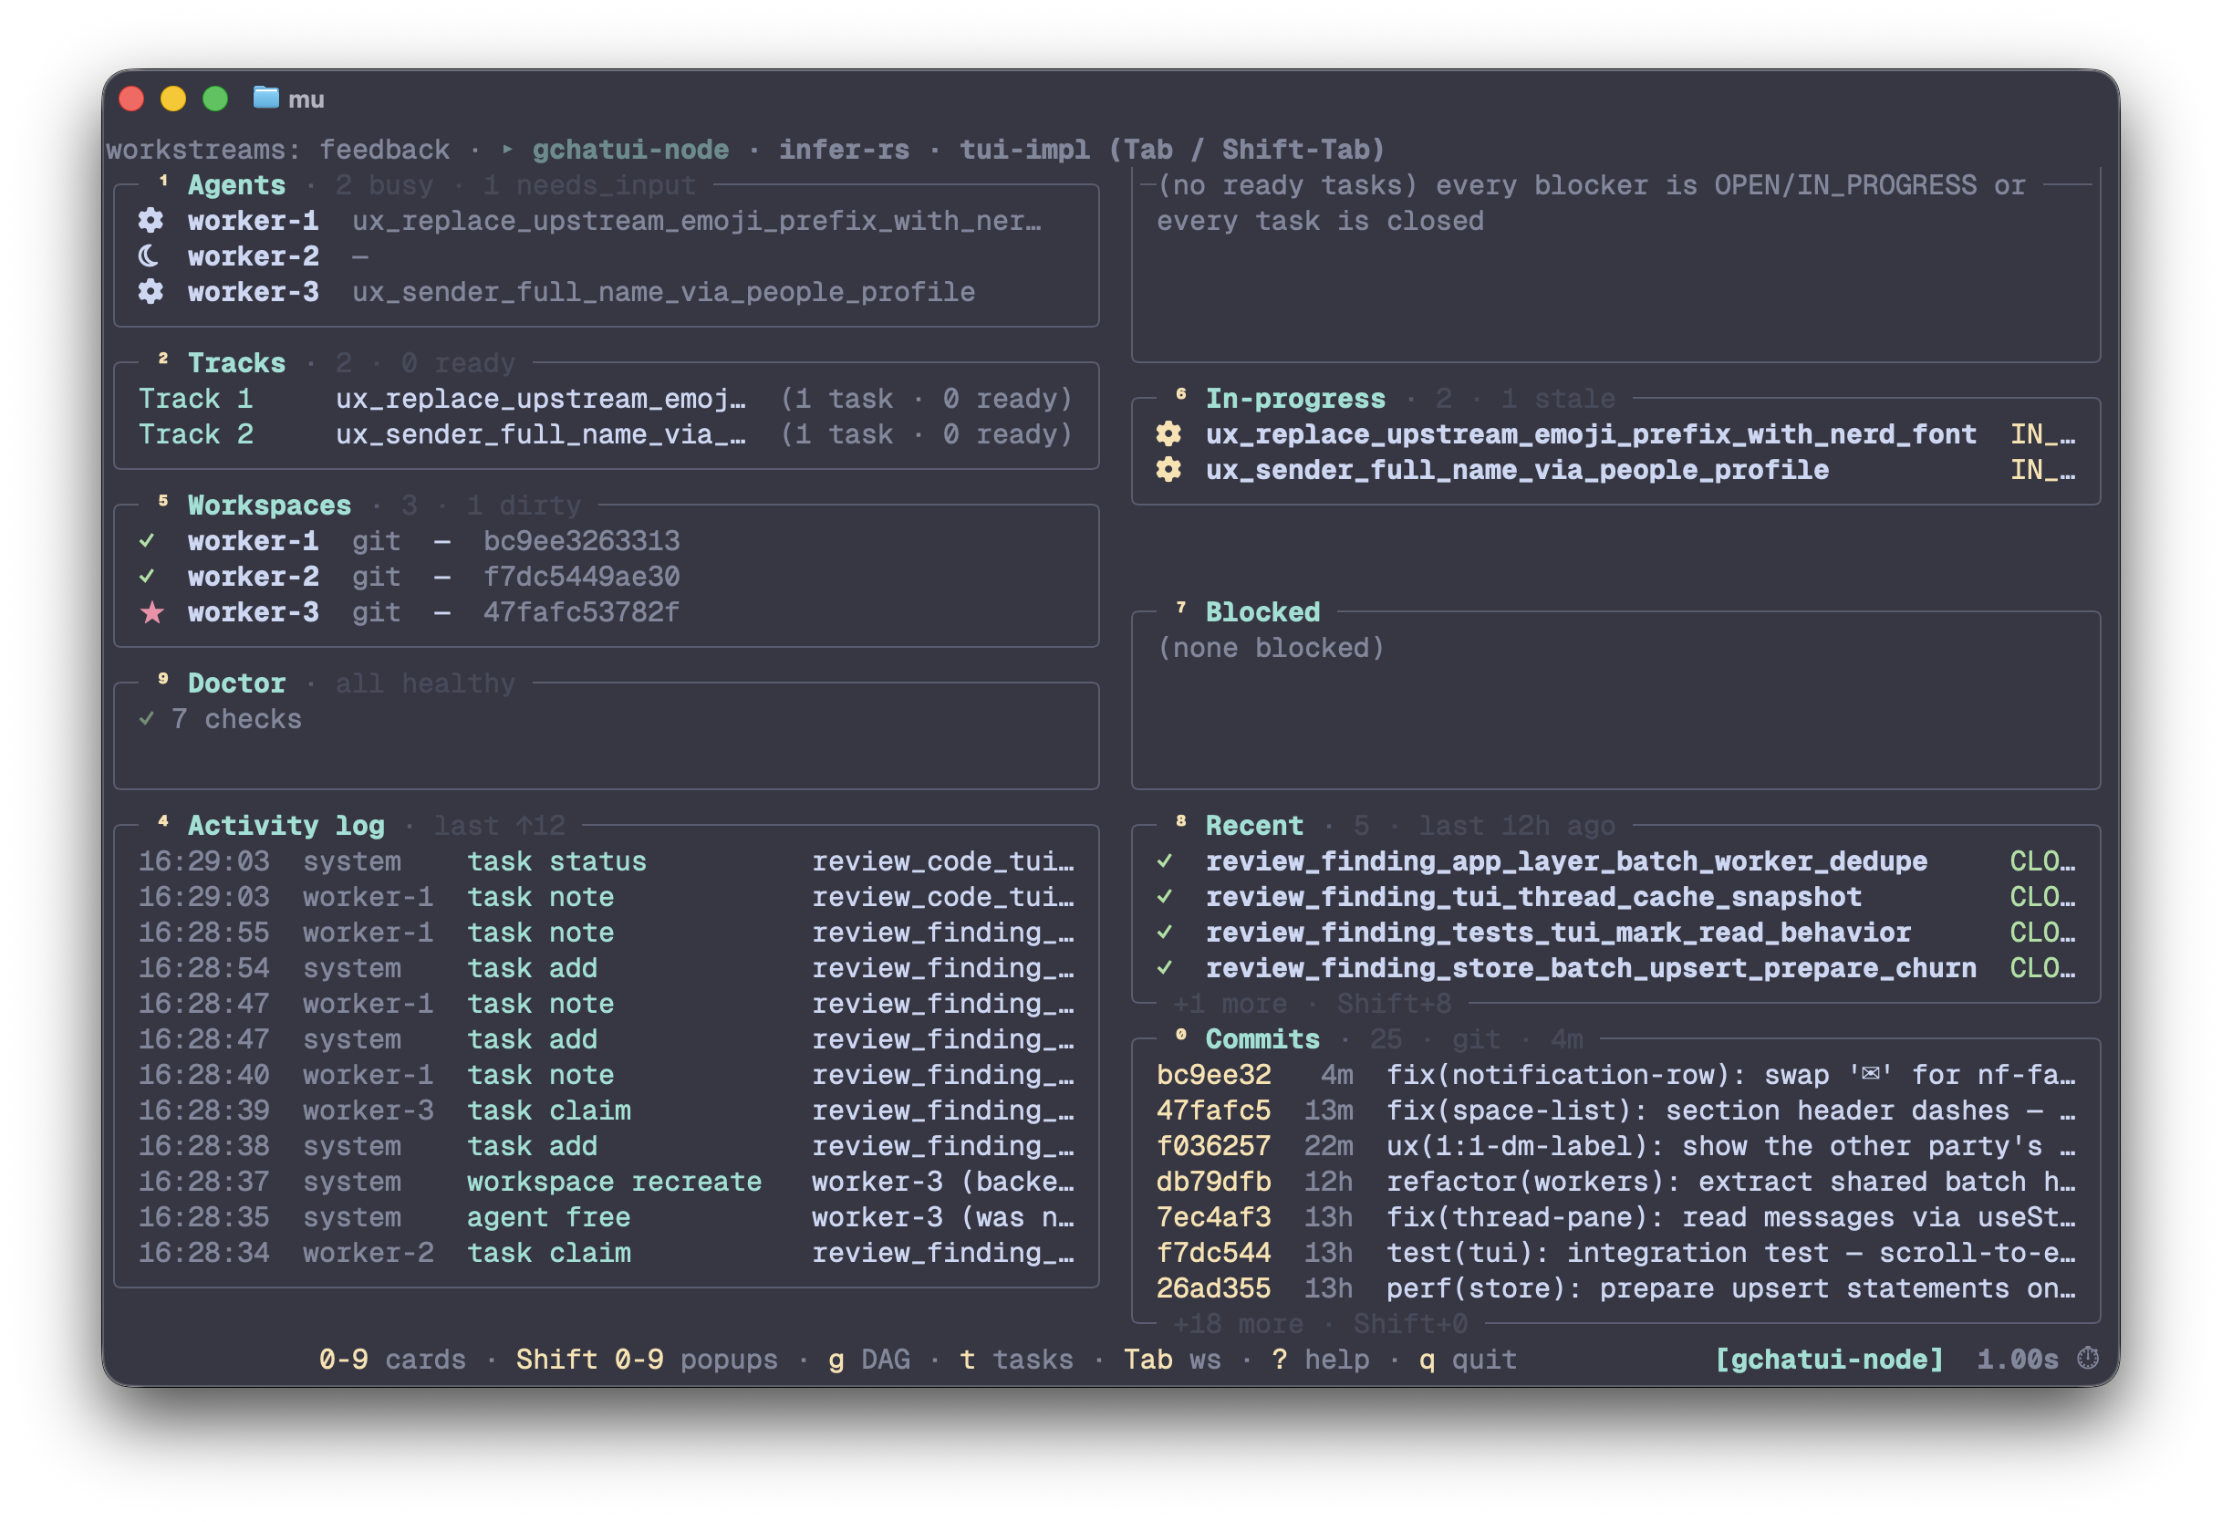This screenshot has height=1522, width=2222.
Task: Click the 16:28:37 workspace recreate log entry
Action: click(607, 1183)
